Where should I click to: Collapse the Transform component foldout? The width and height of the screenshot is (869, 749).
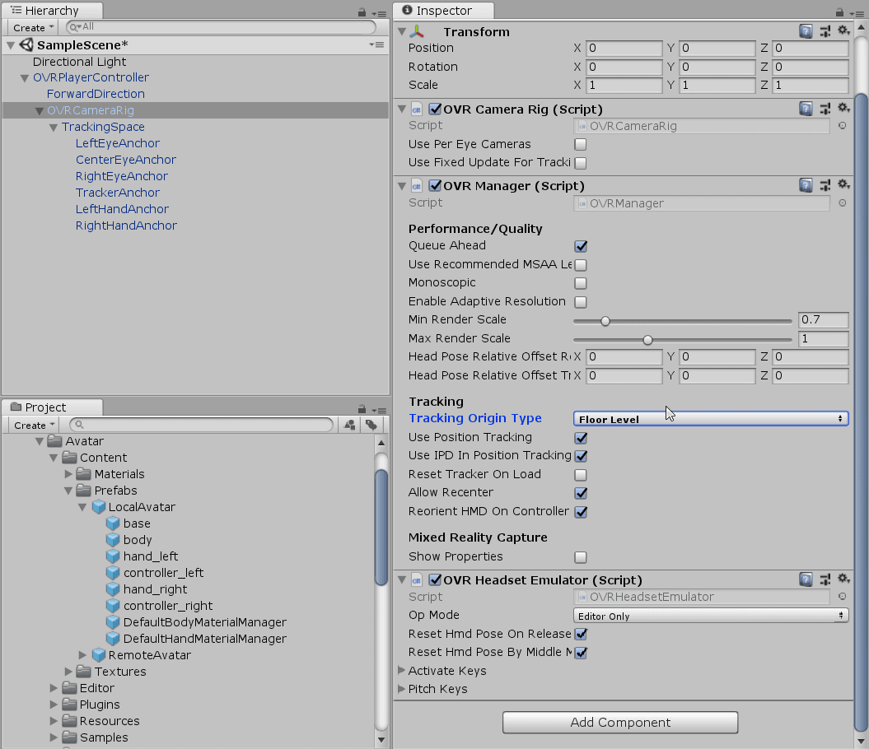[402, 32]
